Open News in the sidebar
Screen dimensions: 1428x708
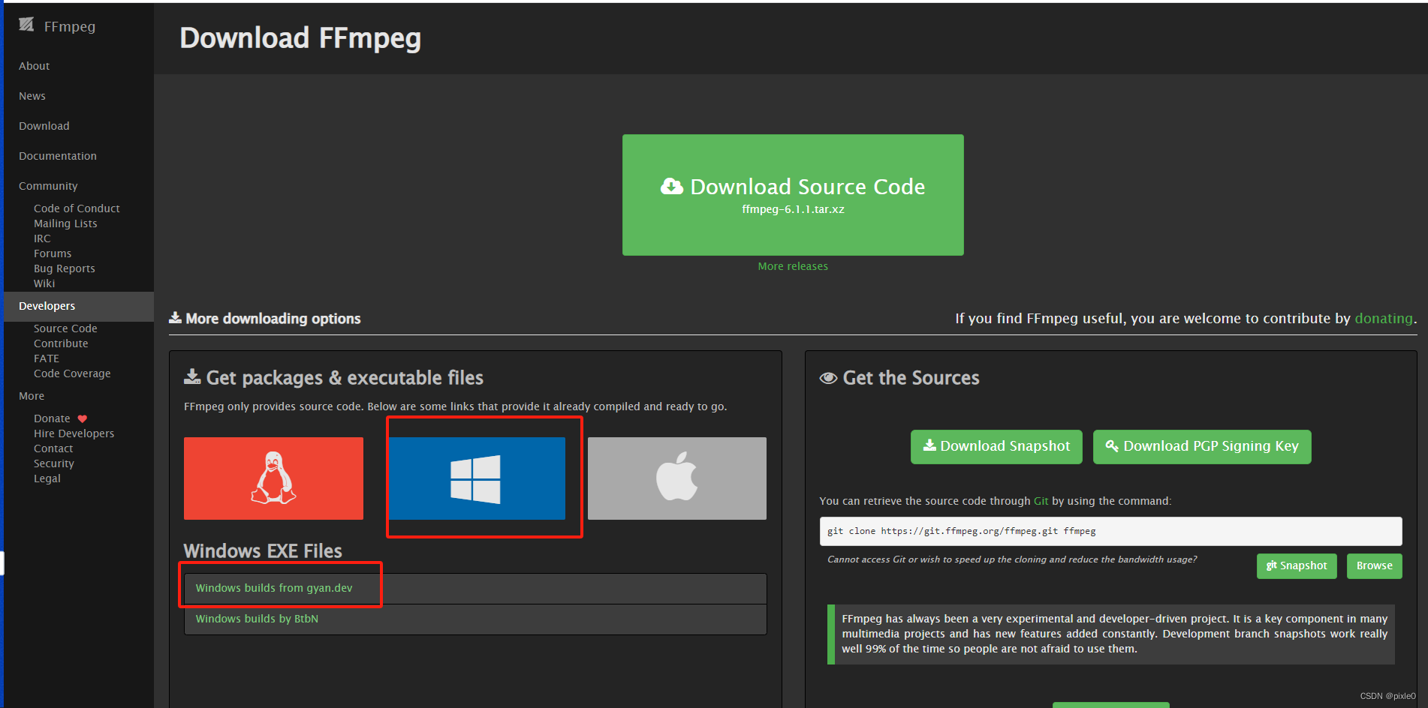pyautogui.click(x=32, y=96)
